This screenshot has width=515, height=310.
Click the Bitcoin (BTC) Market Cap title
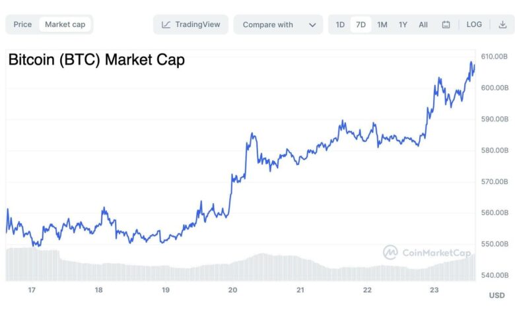pyautogui.click(x=96, y=60)
